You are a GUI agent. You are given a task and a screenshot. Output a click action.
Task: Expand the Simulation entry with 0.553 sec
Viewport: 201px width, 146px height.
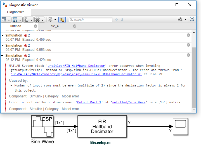[x=2, y=45]
